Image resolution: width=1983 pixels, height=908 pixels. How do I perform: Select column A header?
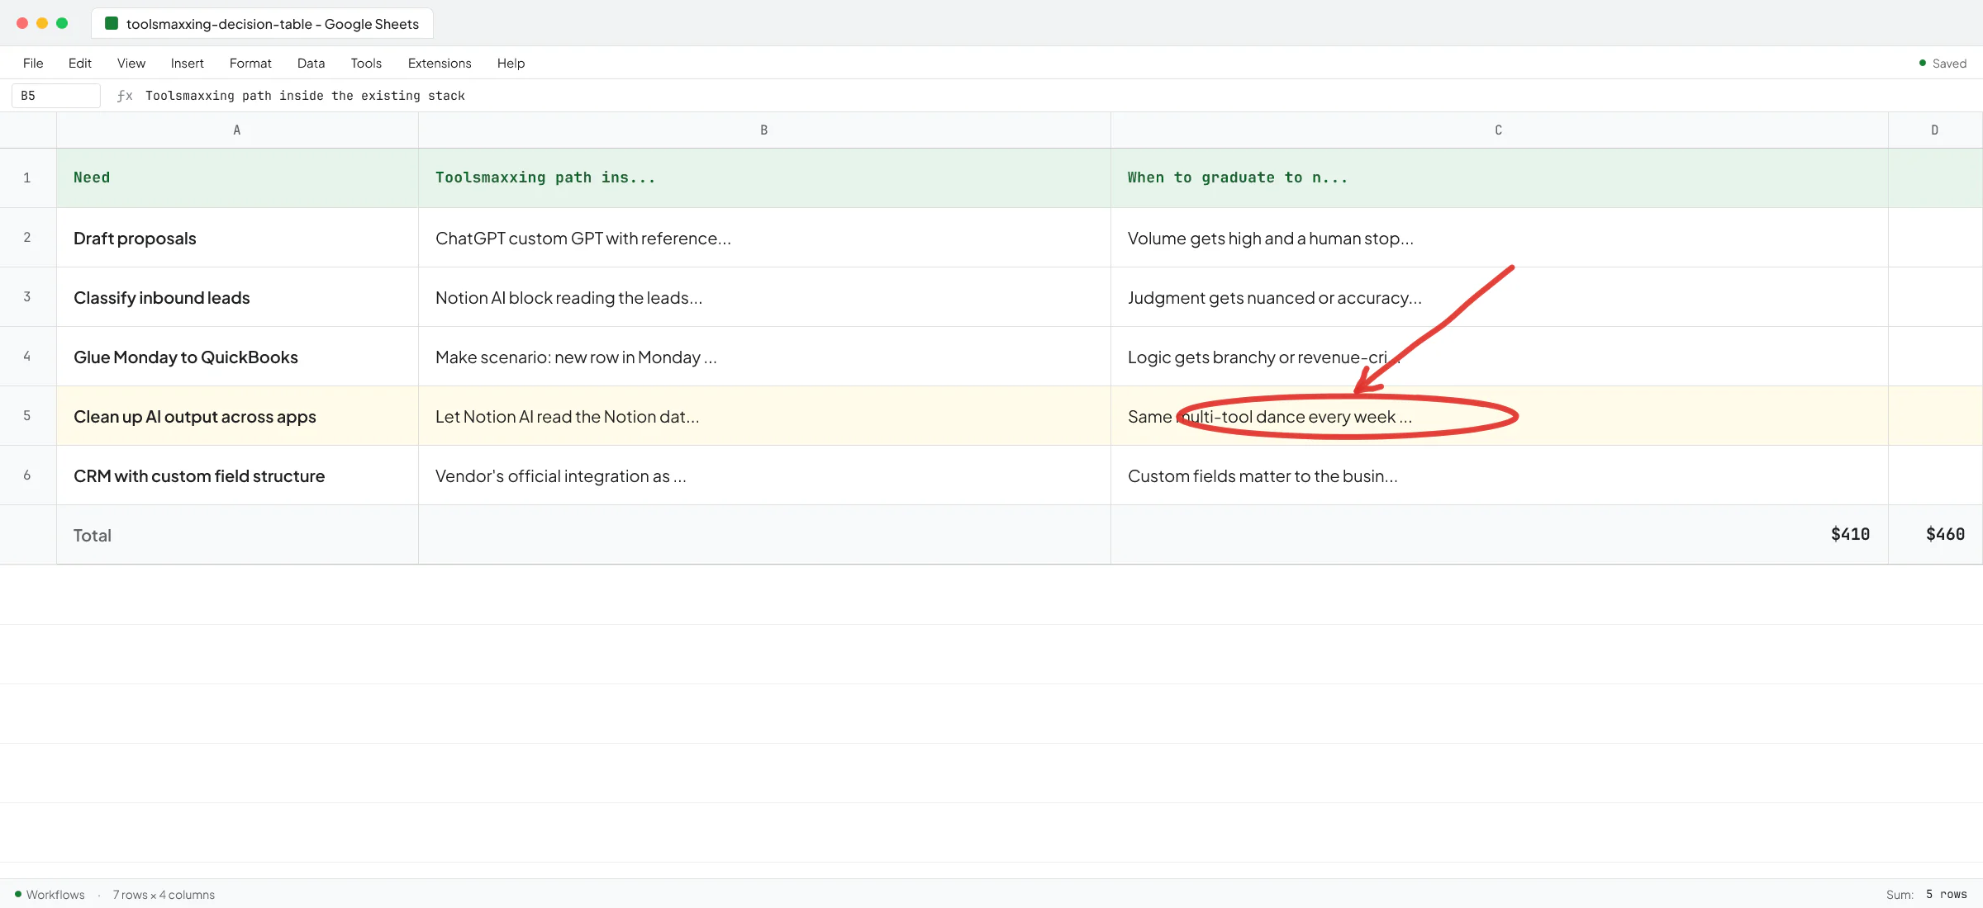click(x=237, y=130)
